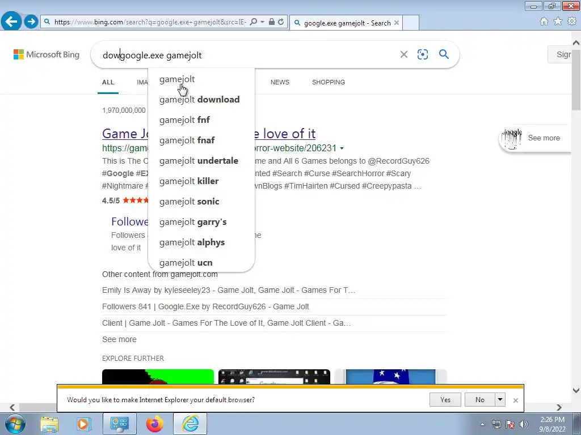Open 'Emily Is Away by kyleseeley23' link

coord(229,290)
